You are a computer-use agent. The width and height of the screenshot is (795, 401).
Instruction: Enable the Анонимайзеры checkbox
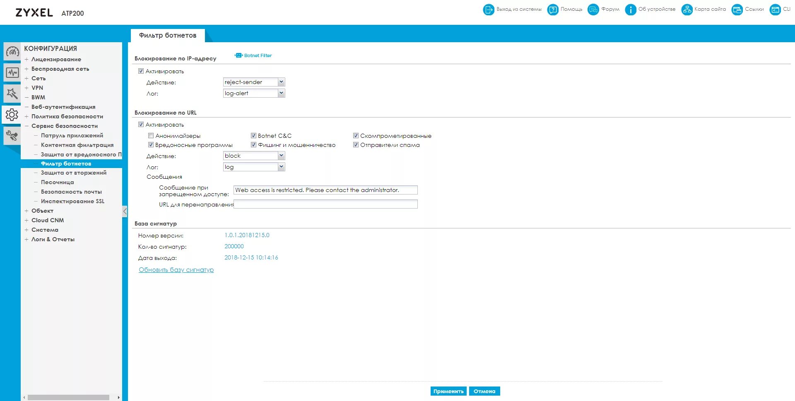coord(151,136)
